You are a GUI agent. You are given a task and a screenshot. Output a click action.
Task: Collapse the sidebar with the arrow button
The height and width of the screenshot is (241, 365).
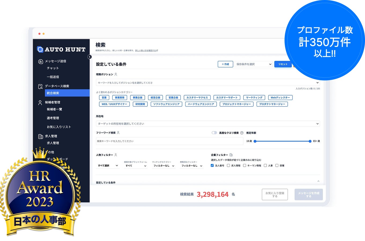pyautogui.click(x=90, y=57)
